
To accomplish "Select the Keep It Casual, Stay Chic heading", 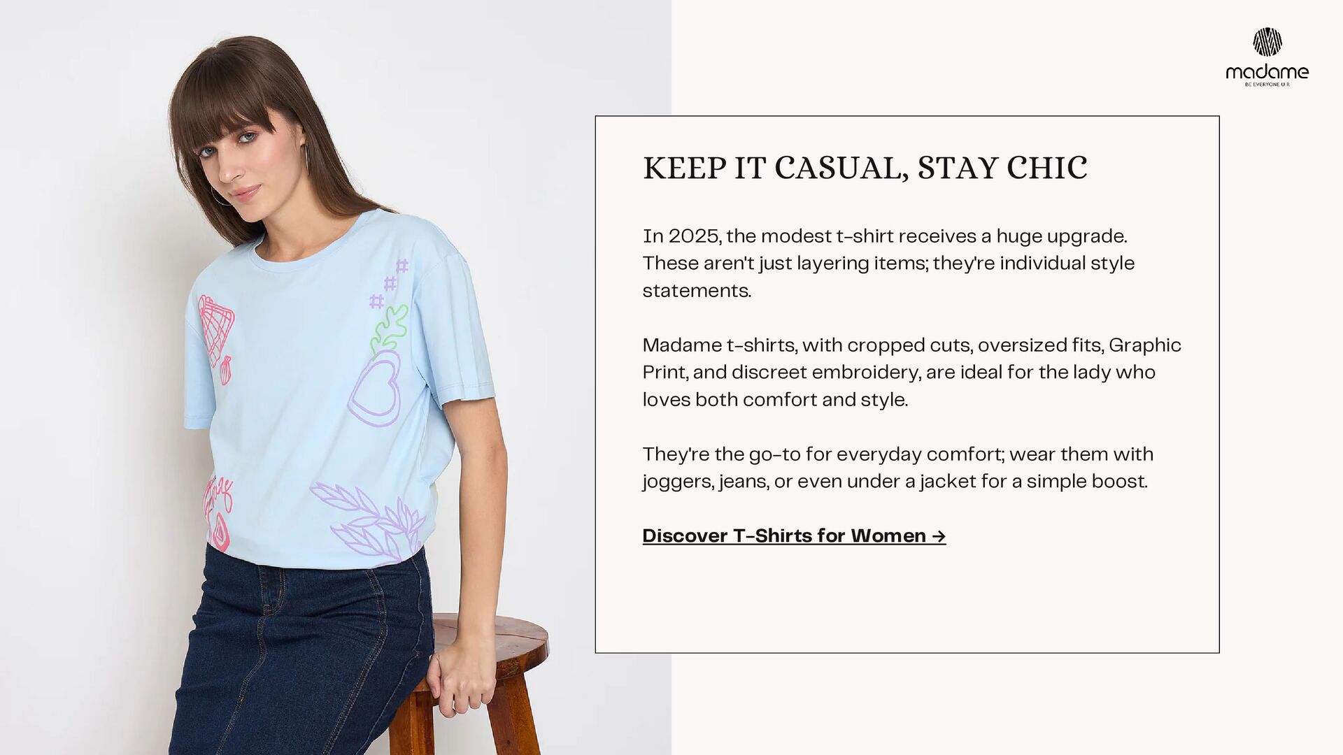I will 865,168.
